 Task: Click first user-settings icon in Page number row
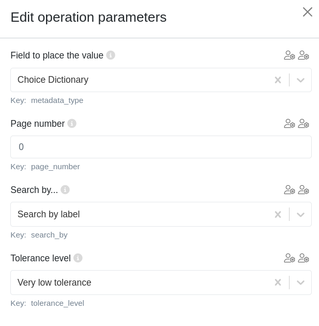(290, 123)
